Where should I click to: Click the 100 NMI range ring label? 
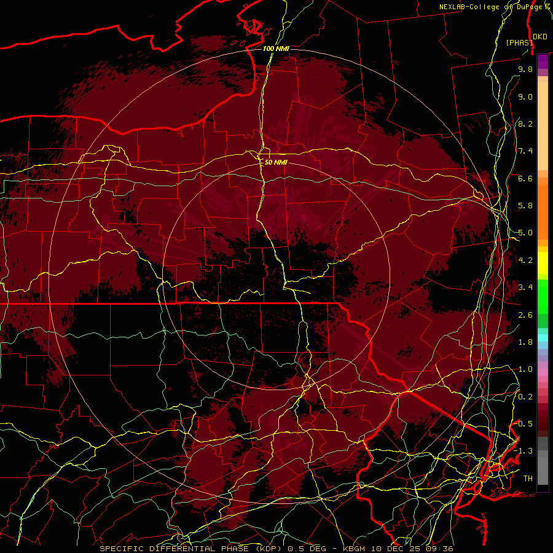[x=276, y=49]
